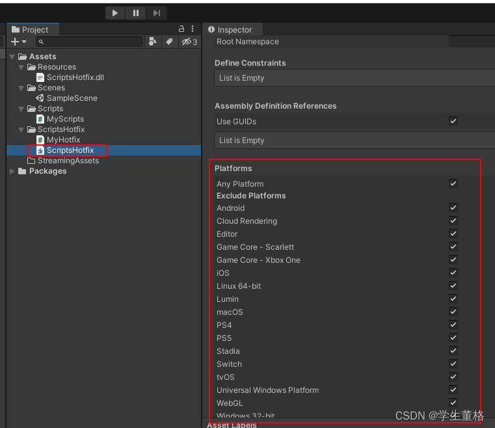Click the StreamingAssets folder icon
Image resolution: width=495 pixels, height=428 pixels.
click(31, 161)
